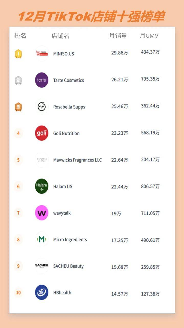Click the Rosabella Supps smiley logo

pyautogui.click(x=42, y=107)
